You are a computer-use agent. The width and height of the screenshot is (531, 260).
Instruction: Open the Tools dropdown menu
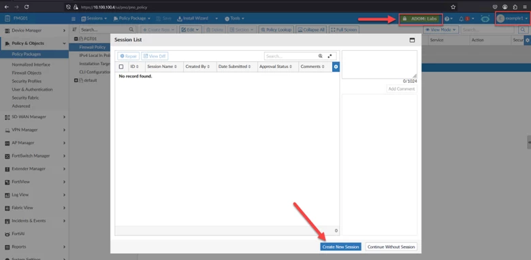[234, 18]
